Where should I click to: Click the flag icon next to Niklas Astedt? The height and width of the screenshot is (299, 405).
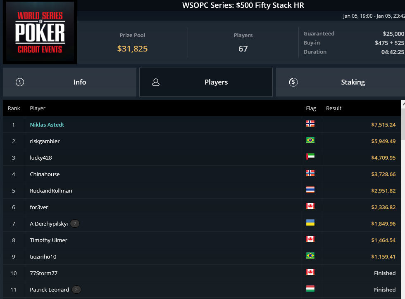[x=310, y=124]
